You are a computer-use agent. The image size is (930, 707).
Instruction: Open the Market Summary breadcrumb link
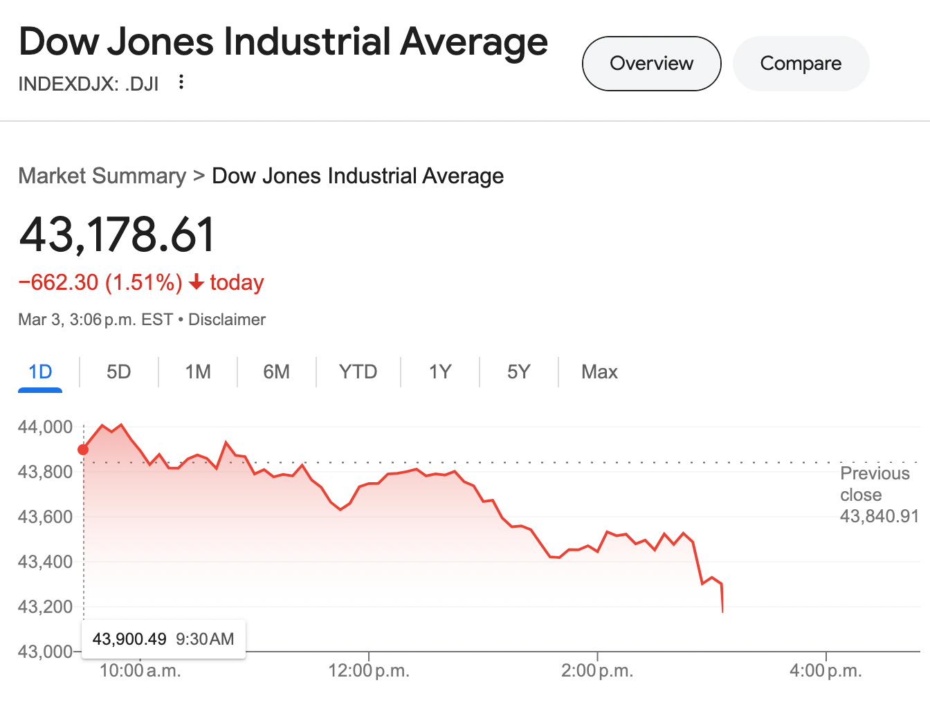pos(102,176)
